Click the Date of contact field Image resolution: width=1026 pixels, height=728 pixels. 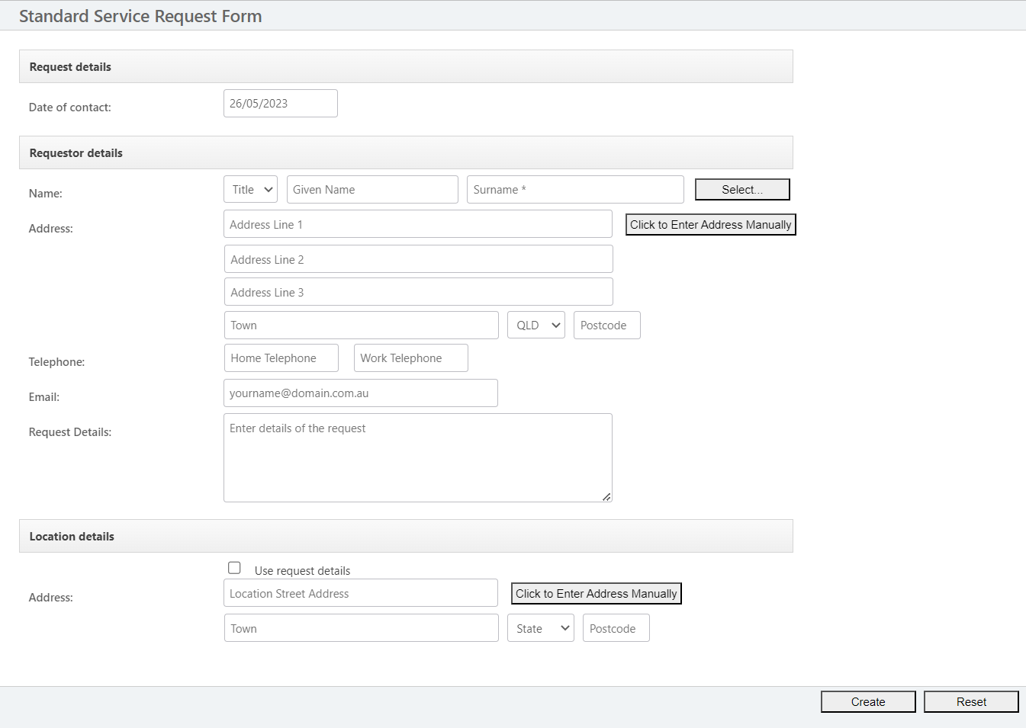point(280,103)
